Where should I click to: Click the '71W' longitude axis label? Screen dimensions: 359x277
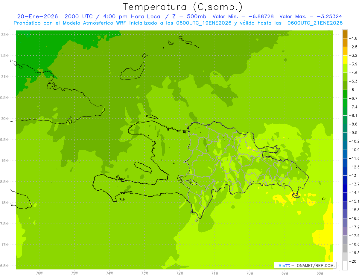215,273
